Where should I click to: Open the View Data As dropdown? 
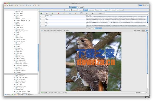click(145, 31)
